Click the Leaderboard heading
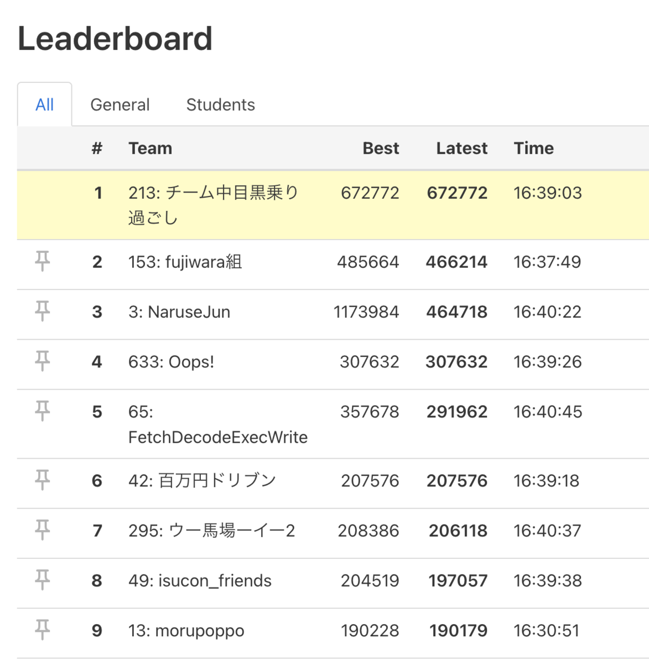The image size is (649, 664). pos(115,39)
